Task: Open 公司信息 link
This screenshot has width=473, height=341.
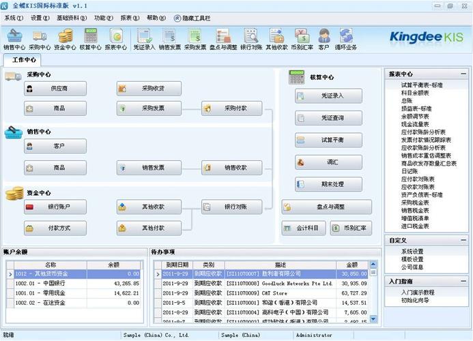Action: point(412,267)
